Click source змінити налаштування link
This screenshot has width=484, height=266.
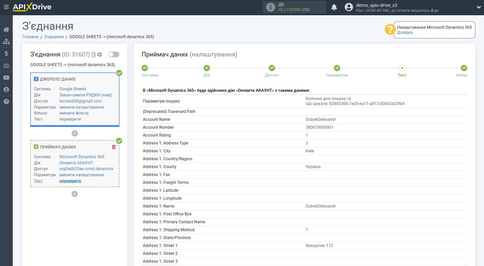point(82,107)
